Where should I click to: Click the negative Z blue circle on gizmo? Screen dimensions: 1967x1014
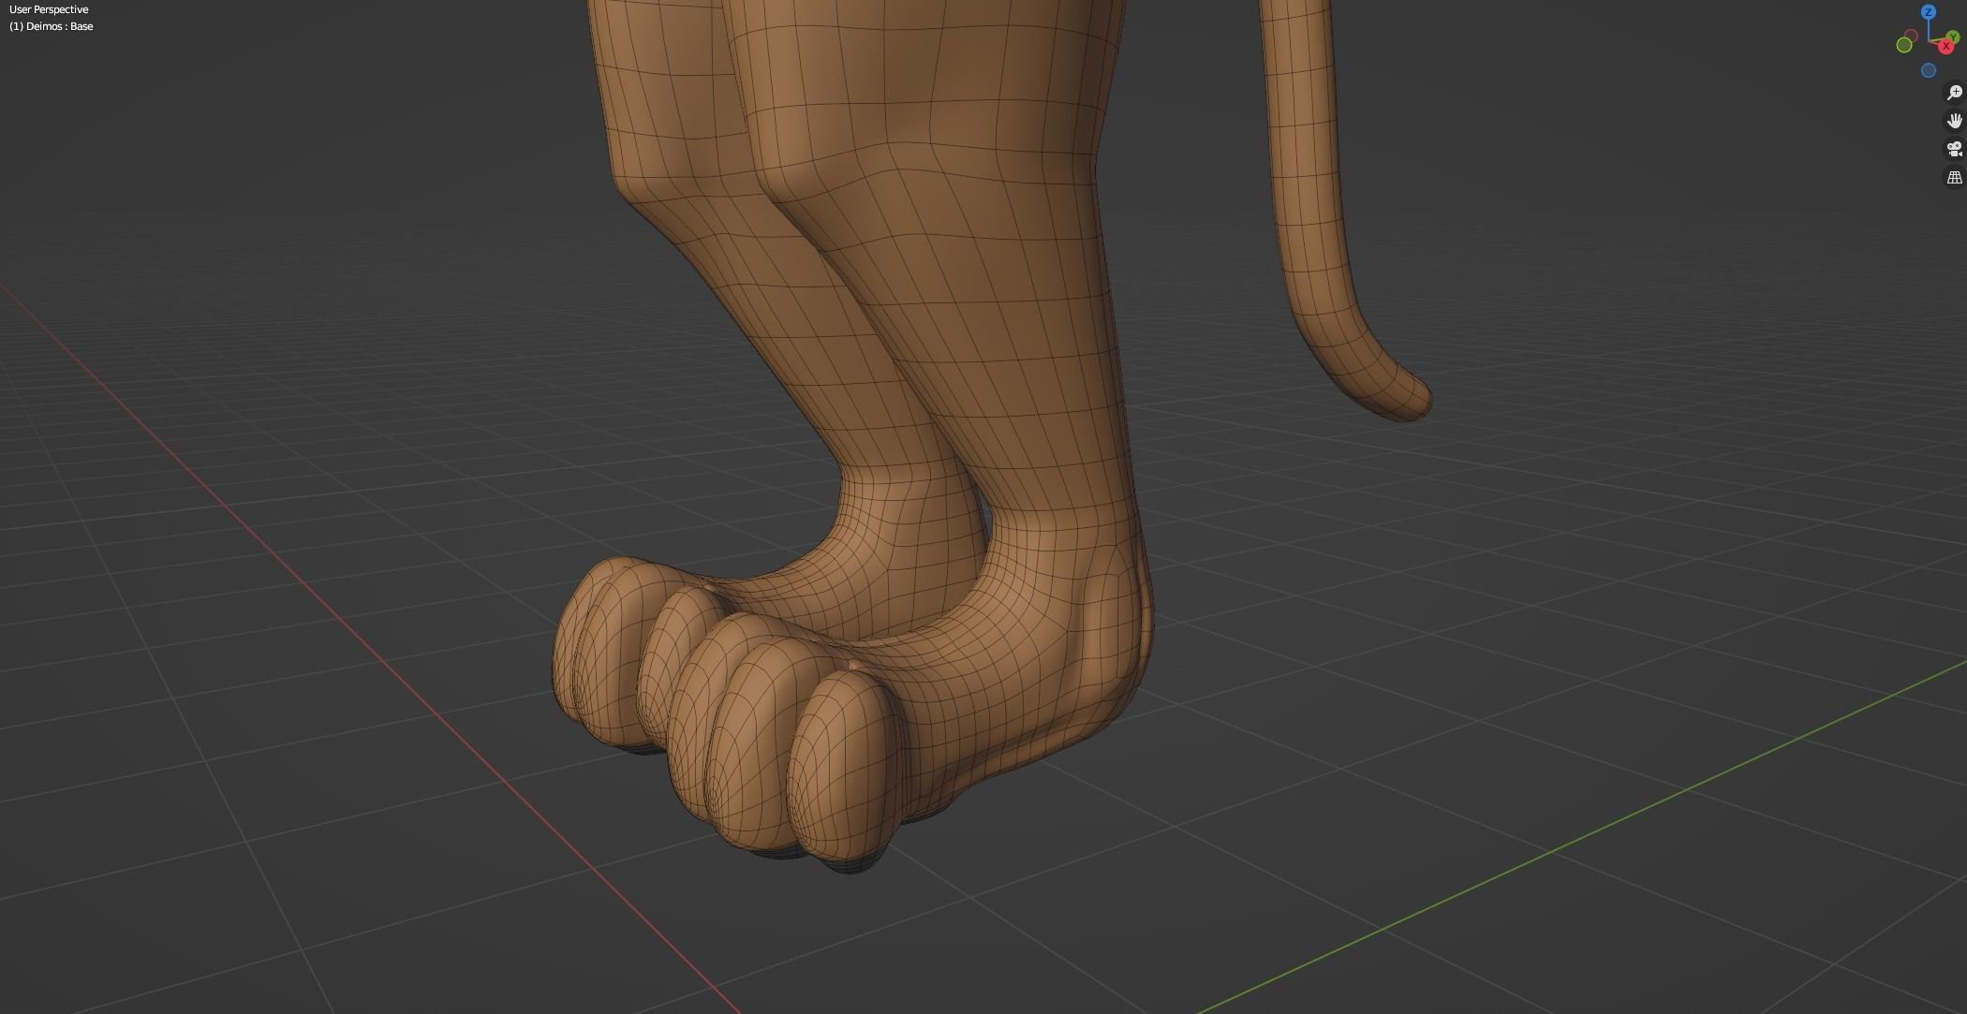pyautogui.click(x=1929, y=70)
